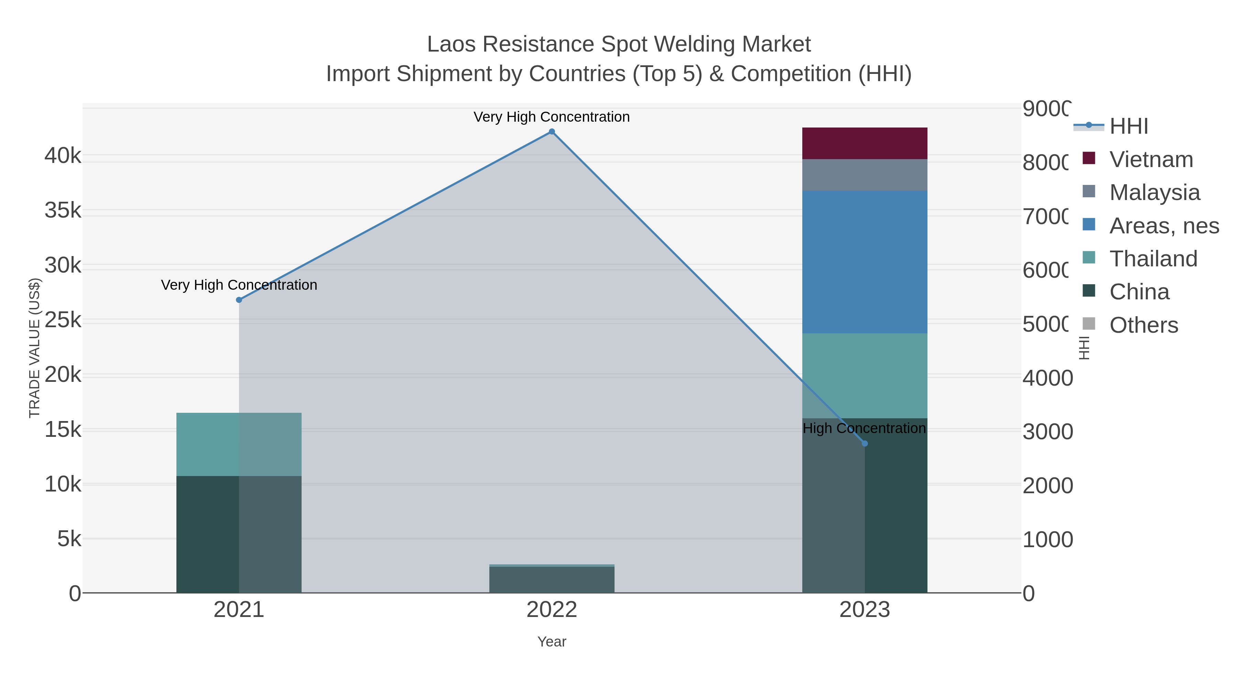Click the Laos Resistance Spot Welding Market title
The width and height of the screenshot is (1238, 696).
point(619,44)
